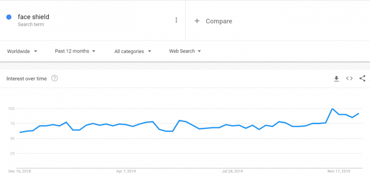Share the Interest over time chart

[362, 79]
